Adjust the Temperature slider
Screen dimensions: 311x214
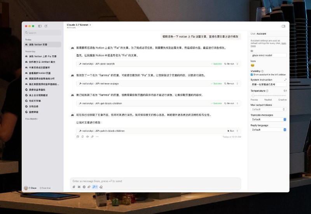click(x=269, y=95)
